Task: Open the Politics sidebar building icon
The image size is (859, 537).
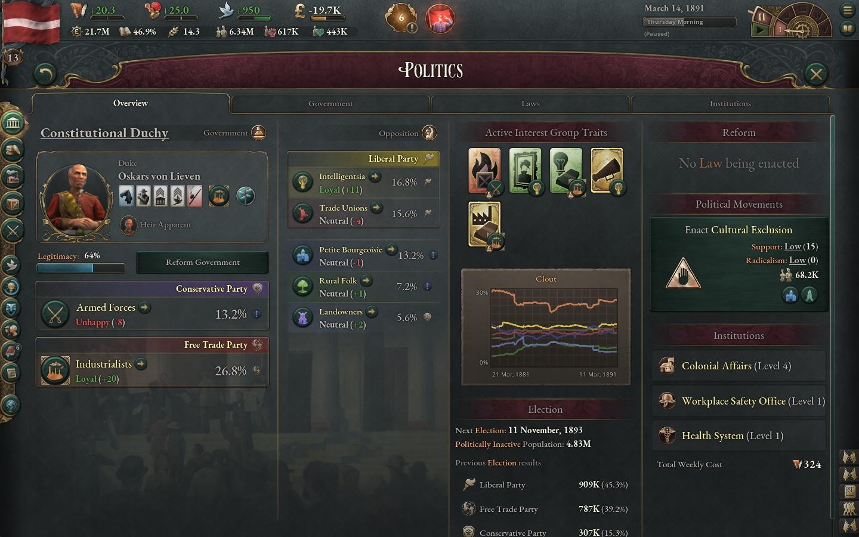Action: pyautogui.click(x=13, y=124)
